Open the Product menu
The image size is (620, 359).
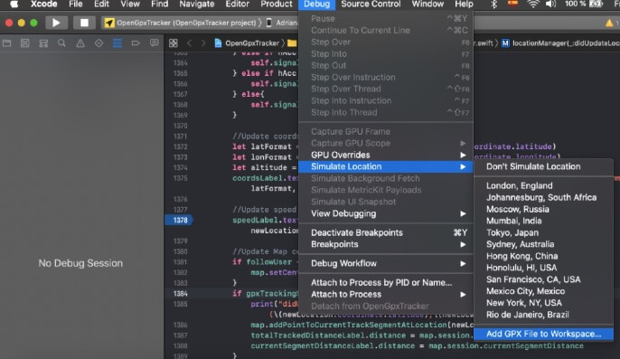(x=277, y=5)
